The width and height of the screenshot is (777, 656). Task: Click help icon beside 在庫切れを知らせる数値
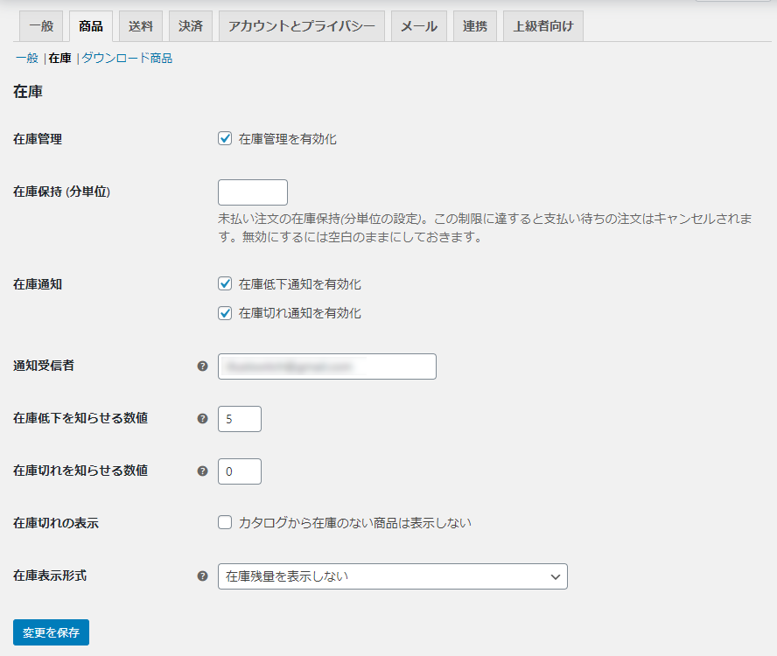click(202, 471)
